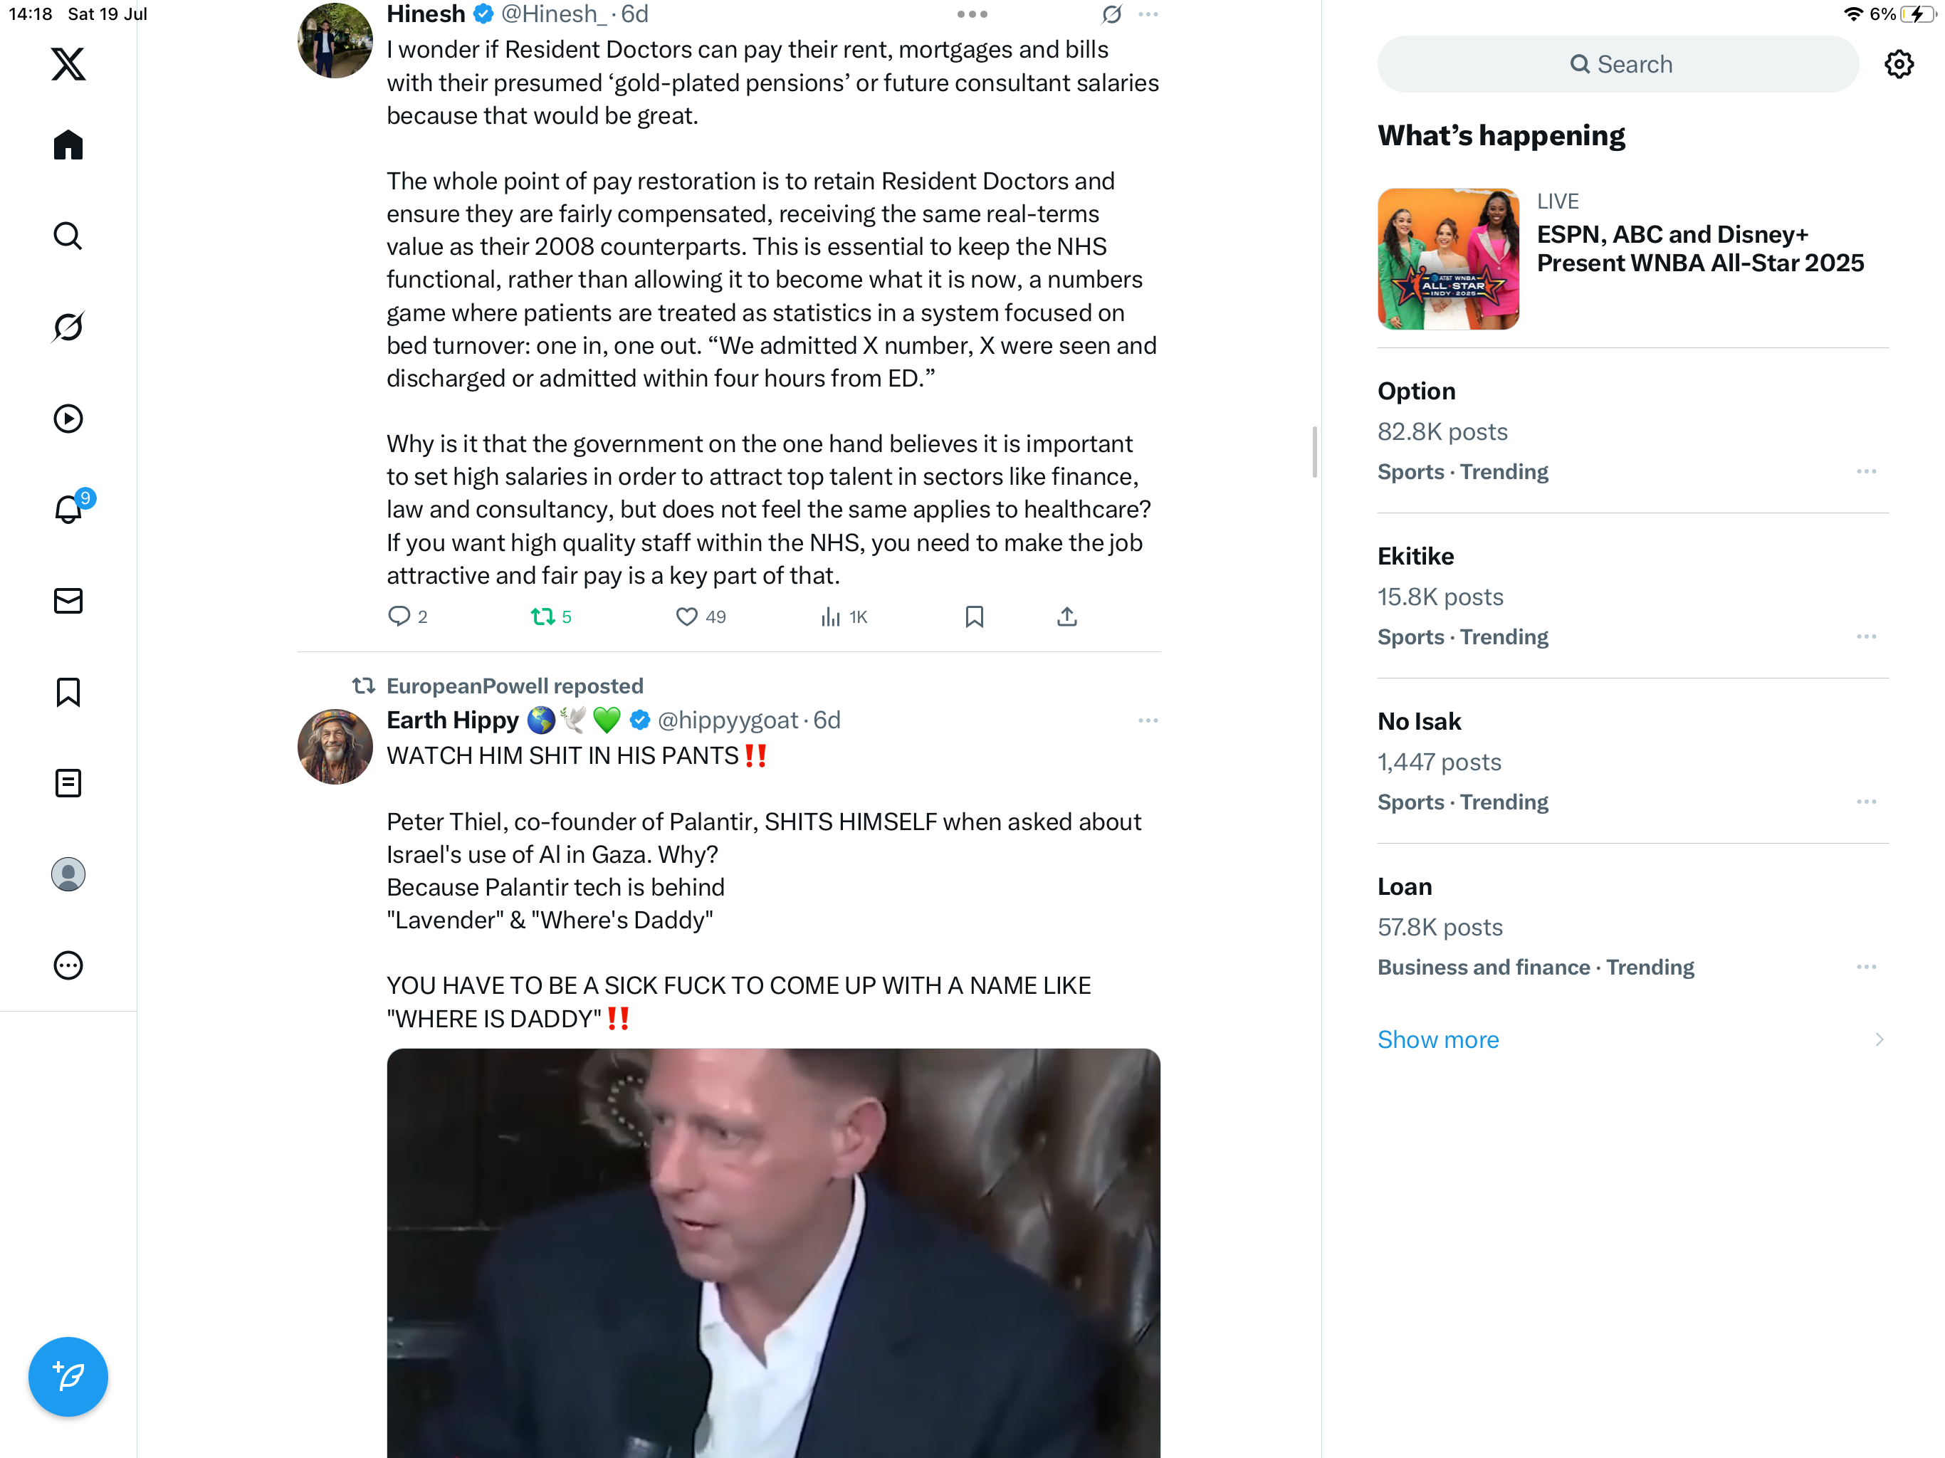Open Messages envelope icon
The width and height of the screenshot is (1945, 1458).
(68, 601)
